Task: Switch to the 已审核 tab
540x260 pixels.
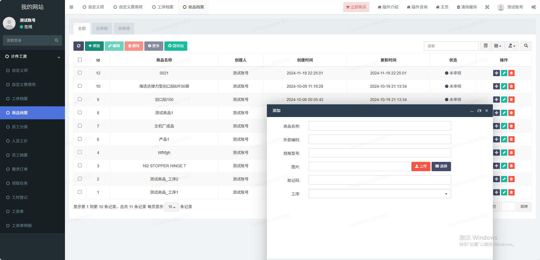Action: point(102,28)
